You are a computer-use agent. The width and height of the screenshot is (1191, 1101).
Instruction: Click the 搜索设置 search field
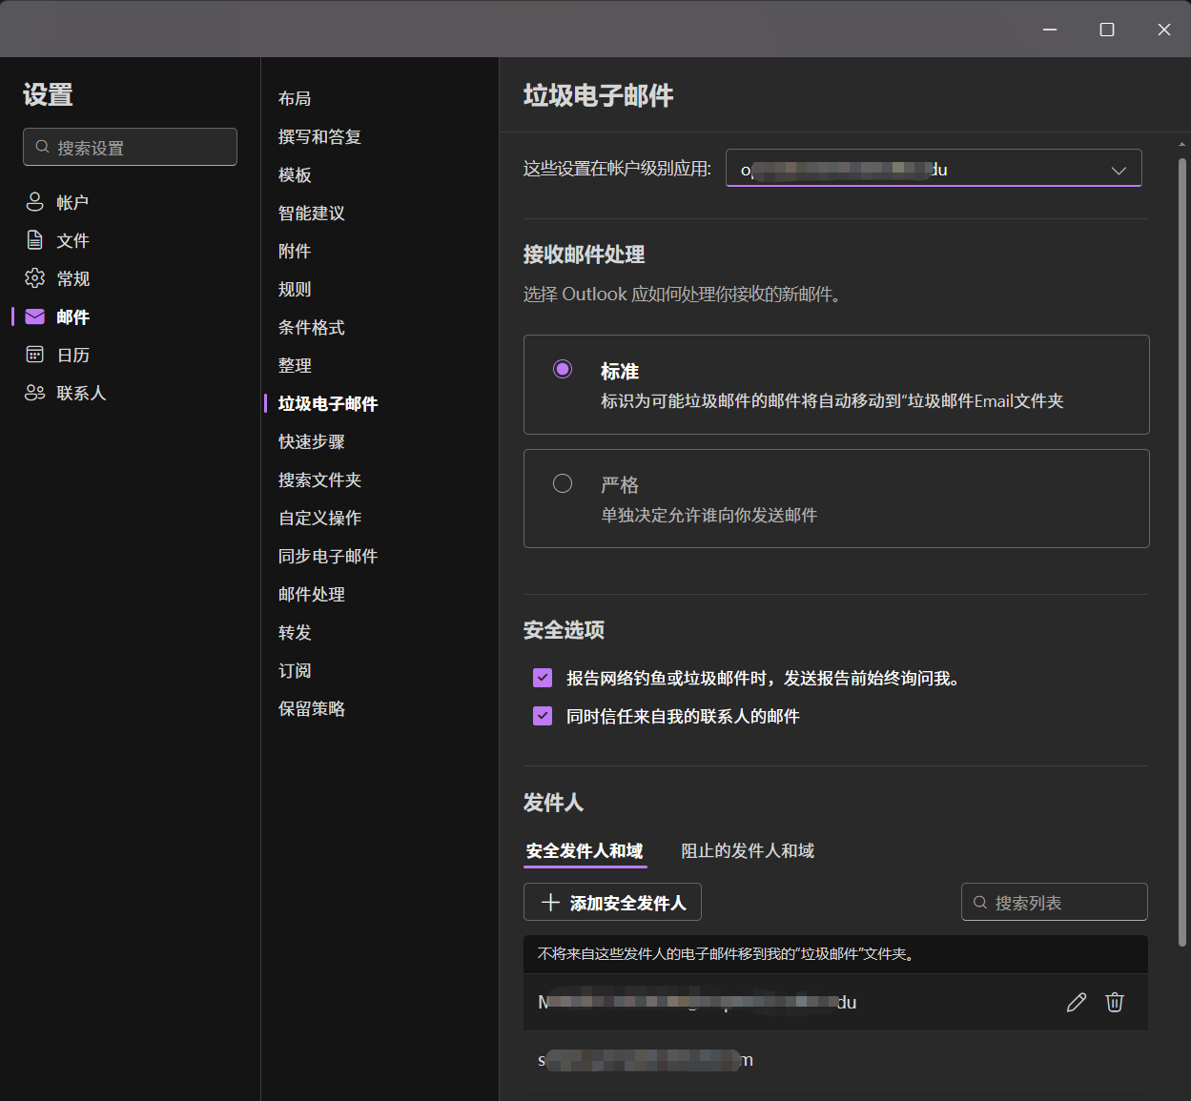pos(131,147)
